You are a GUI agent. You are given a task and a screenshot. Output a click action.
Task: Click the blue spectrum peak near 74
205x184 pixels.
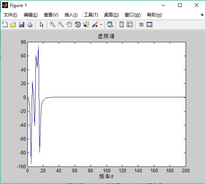(x=38, y=47)
